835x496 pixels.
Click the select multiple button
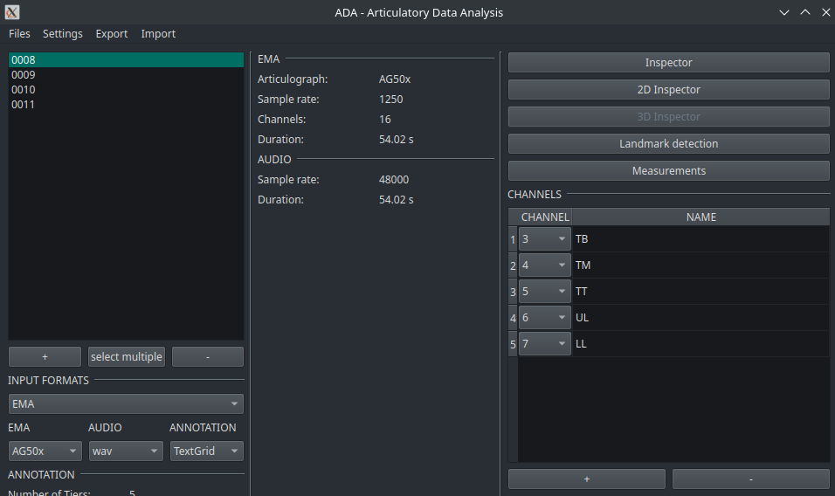tap(127, 357)
